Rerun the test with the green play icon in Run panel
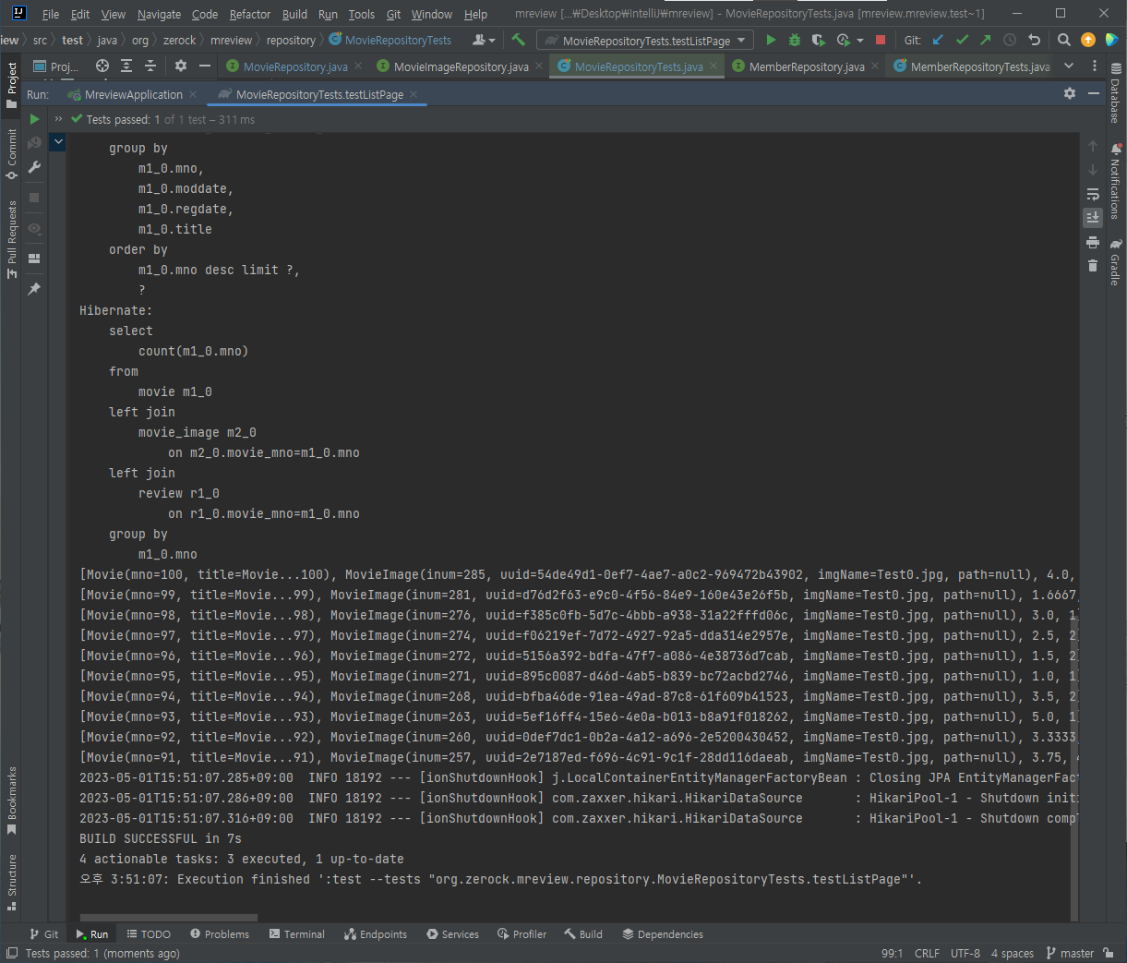 (34, 119)
